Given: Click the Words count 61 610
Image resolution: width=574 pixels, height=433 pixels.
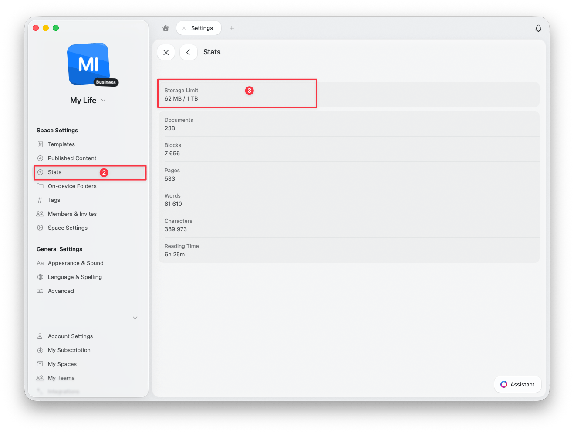Looking at the screenshot, I should 173,204.
